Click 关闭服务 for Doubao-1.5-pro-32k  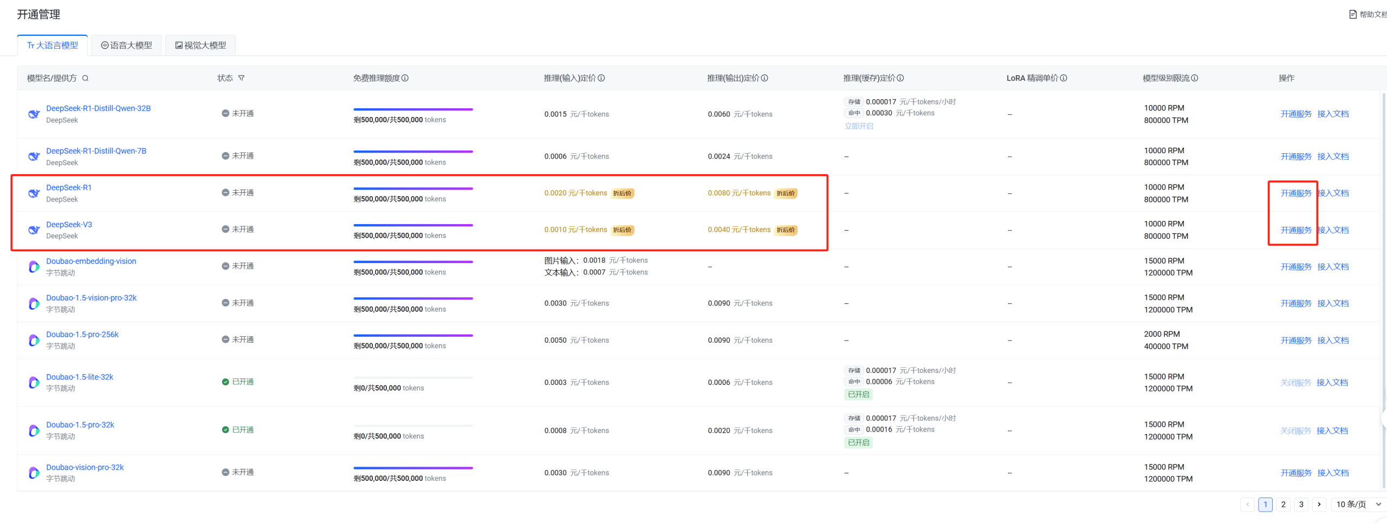pos(1295,431)
